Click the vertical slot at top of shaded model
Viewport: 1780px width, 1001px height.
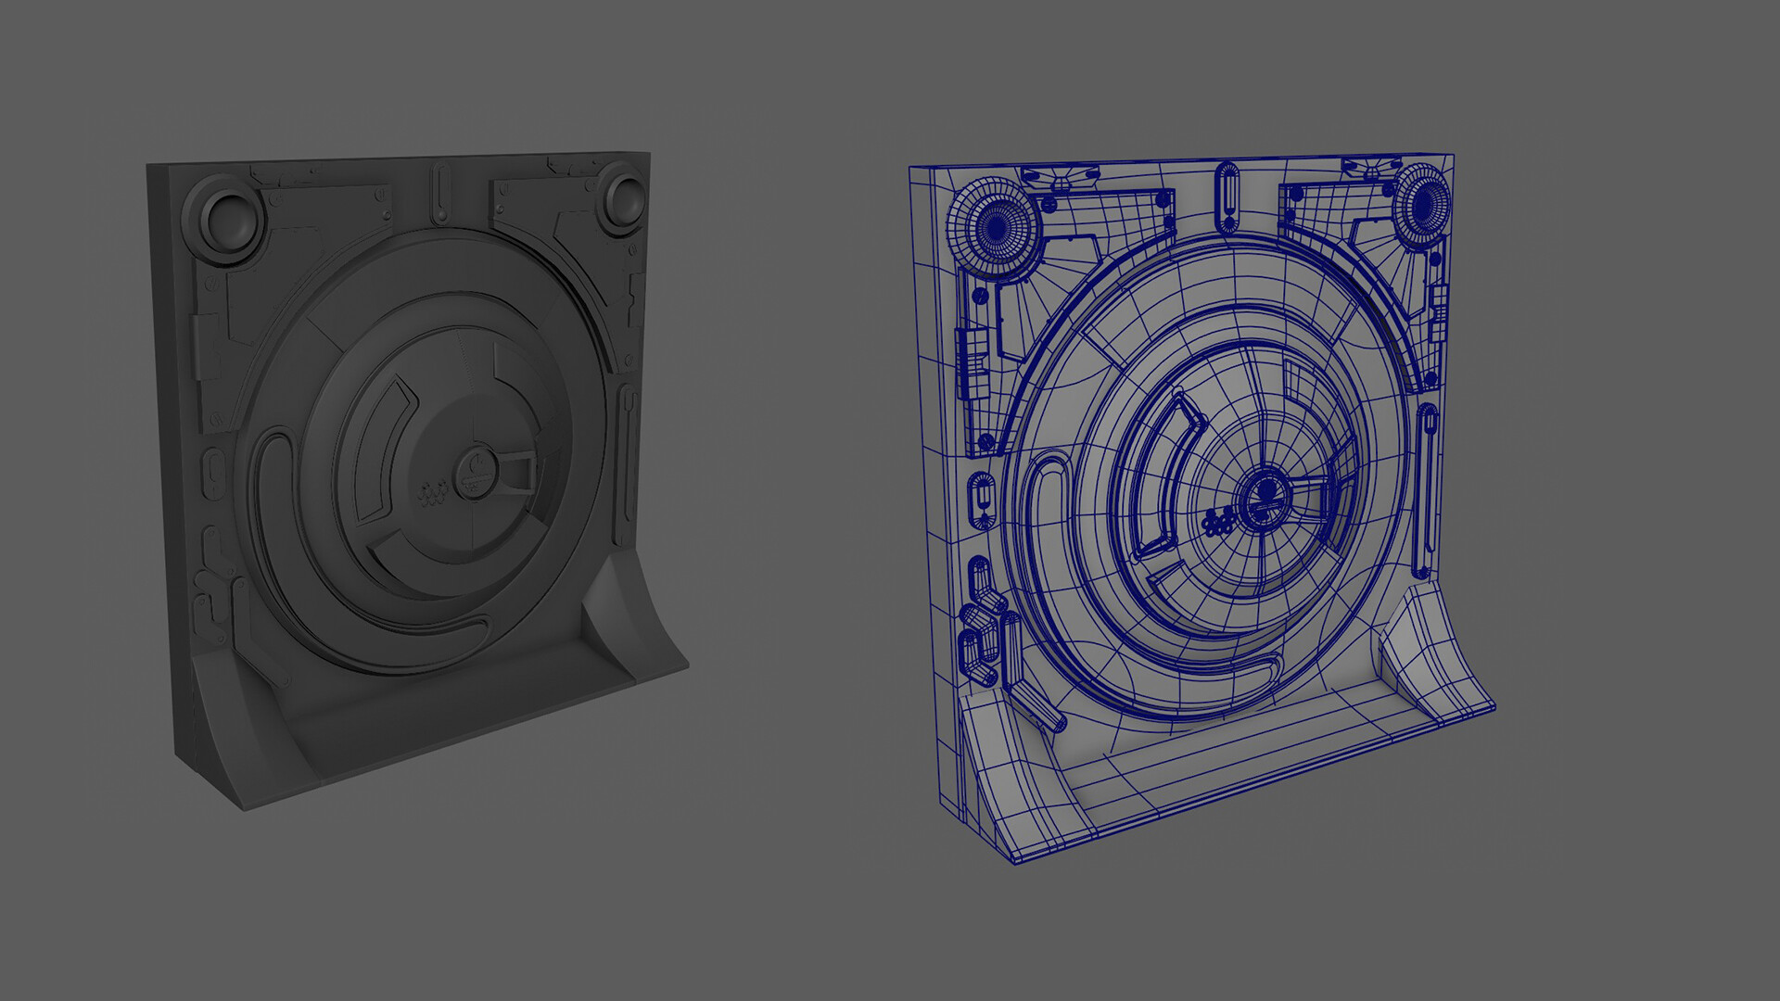(x=441, y=193)
